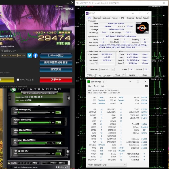Open the ZenTimings Tools menu
The width and height of the screenshot is (169, 169).
click(x=96, y=86)
